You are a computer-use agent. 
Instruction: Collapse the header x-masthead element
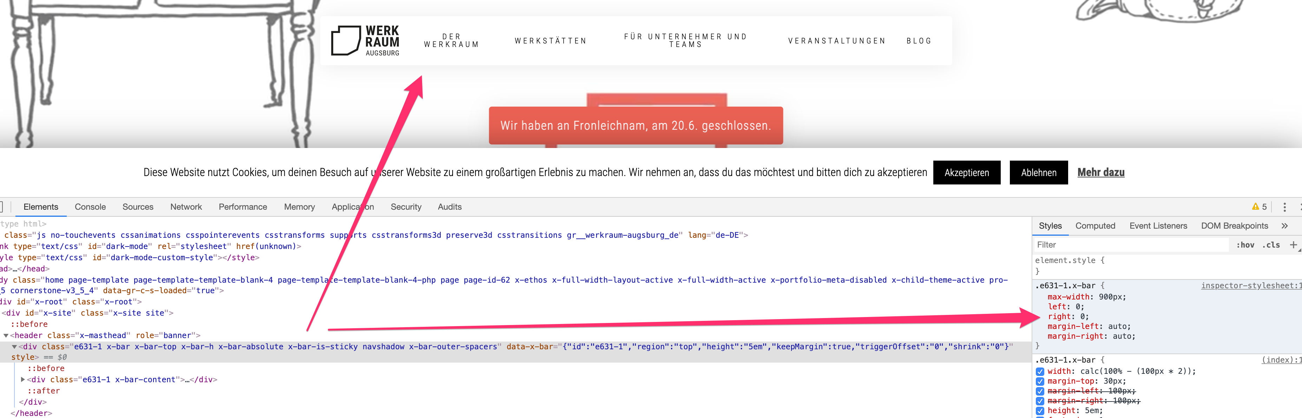6,336
